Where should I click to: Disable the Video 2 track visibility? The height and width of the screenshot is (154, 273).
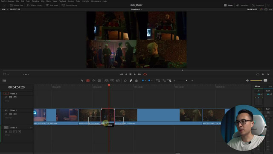[x=15, y=97]
